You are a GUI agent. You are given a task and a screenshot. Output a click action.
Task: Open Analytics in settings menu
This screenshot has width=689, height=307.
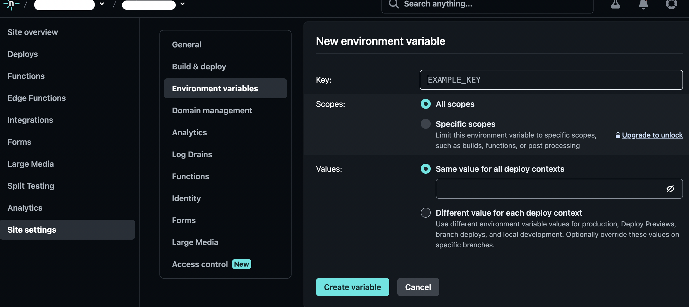click(x=189, y=133)
